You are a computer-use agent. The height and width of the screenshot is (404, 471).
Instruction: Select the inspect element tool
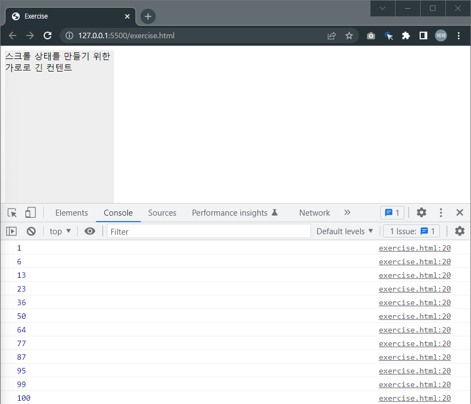point(12,212)
